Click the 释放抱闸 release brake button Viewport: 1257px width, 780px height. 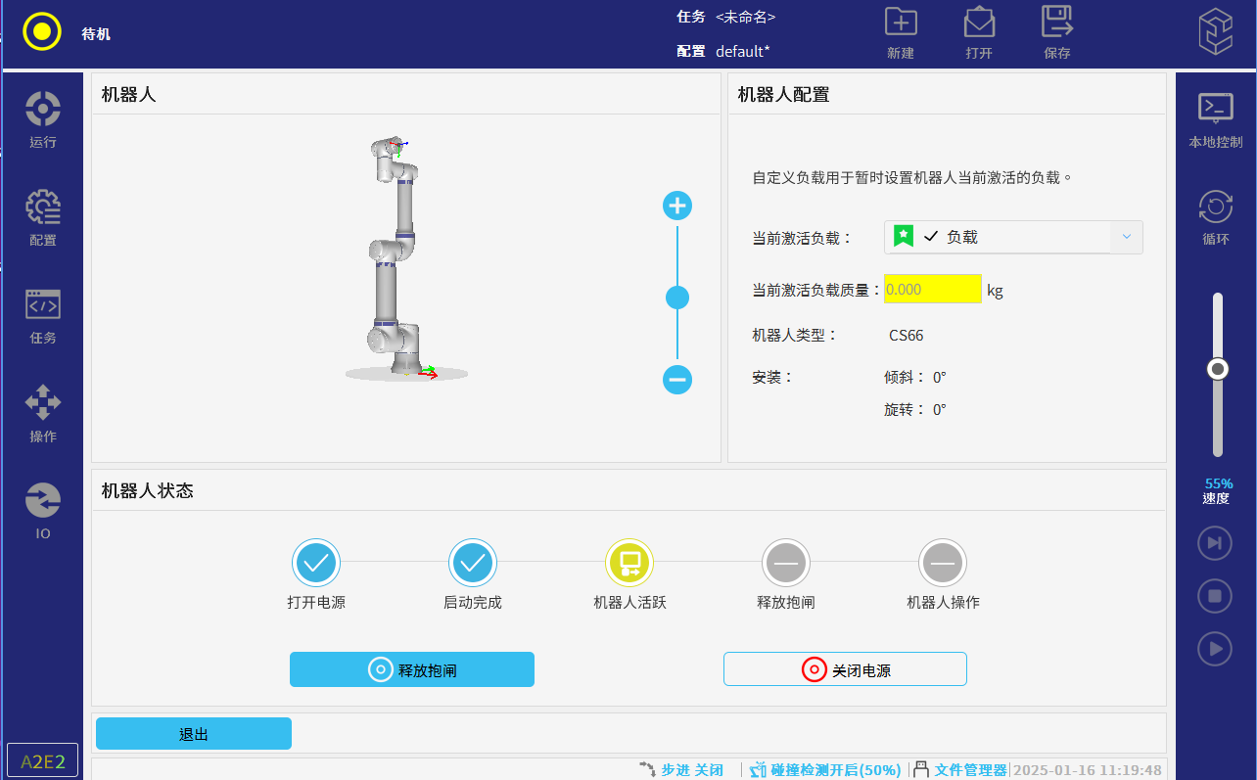(412, 669)
